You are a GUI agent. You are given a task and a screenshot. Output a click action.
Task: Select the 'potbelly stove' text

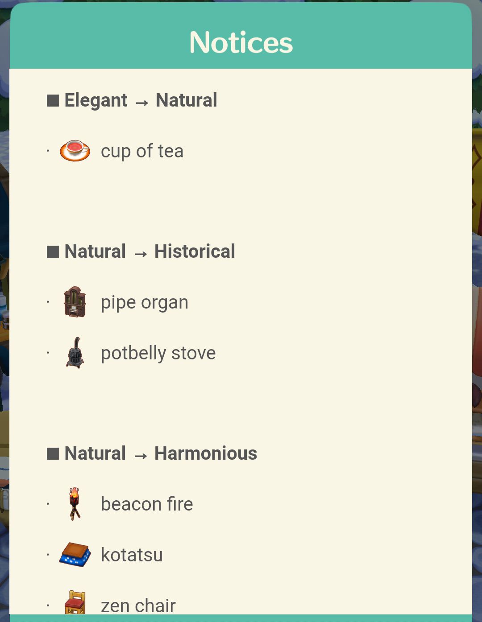(x=158, y=353)
